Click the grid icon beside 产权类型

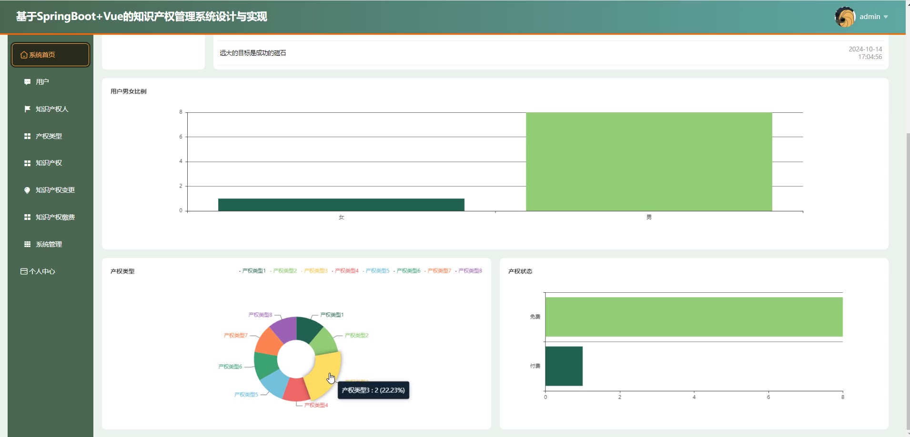pos(27,136)
